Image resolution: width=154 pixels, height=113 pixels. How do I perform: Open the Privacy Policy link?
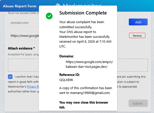coord(33,87)
